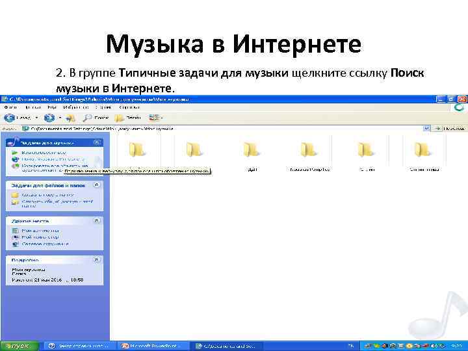Minimize the Моя музыка explorer window
The height and width of the screenshot is (351, 468).
(x=441, y=99)
